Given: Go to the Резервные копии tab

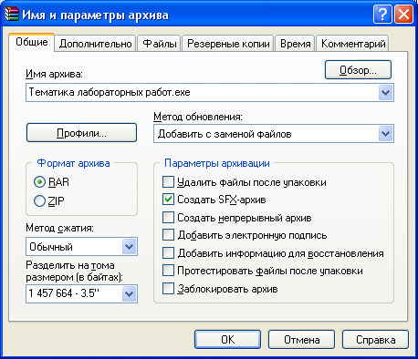Looking at the screenshot, I should click(228, 44).
